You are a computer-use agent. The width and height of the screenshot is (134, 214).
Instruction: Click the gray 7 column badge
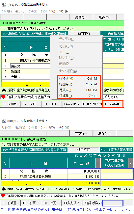click(131, 163)
